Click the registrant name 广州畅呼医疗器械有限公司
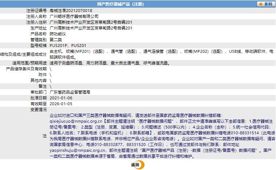Image resolution: width=276 pixels, height=170 pixels. 74,16
